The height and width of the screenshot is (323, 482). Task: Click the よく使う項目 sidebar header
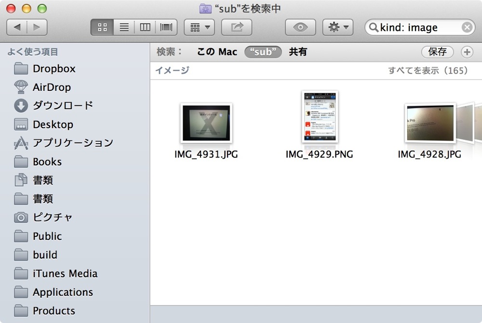(33, 52)
